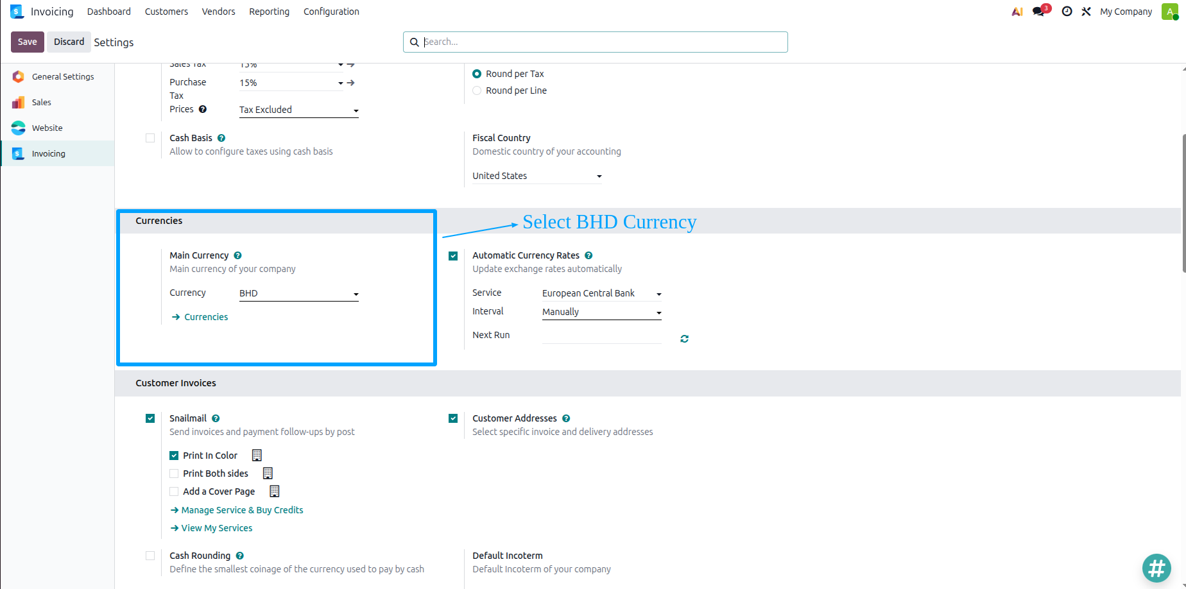Click the settings page vertical scrollbar

point(1183,204)
